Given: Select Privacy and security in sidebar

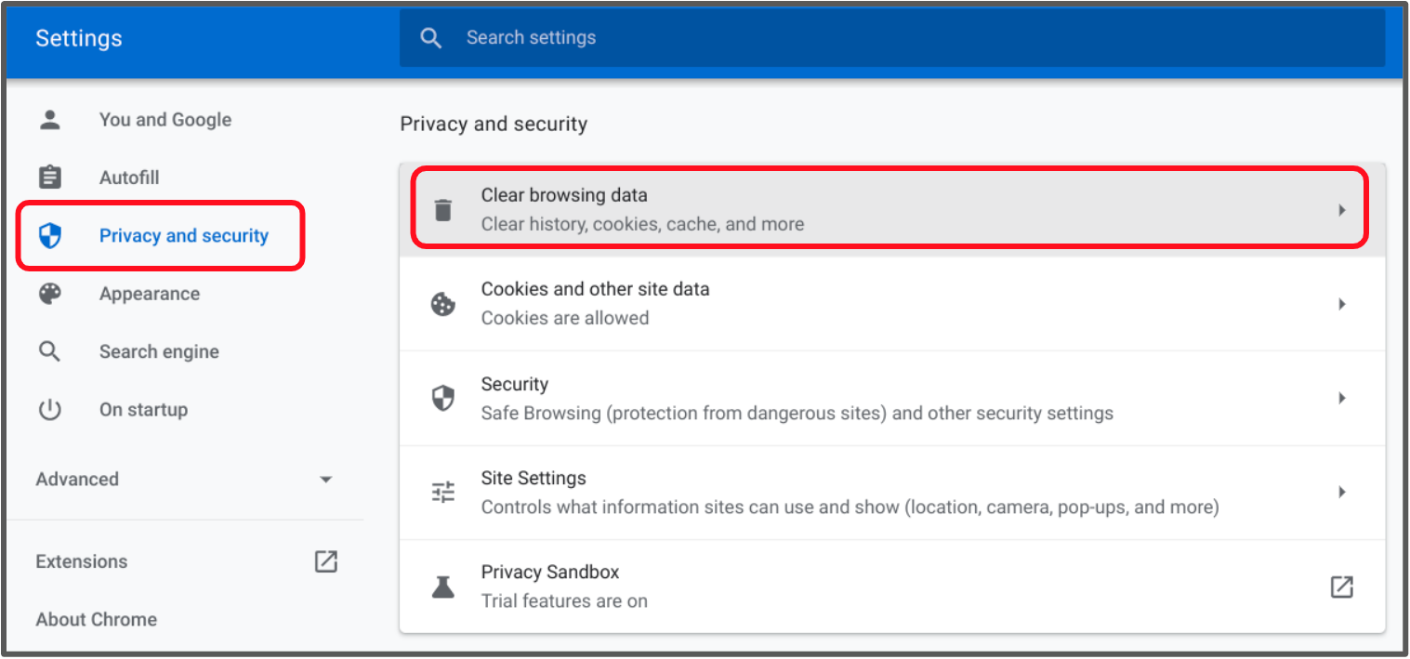Looking at the screenshot, I should pos(184,236).
